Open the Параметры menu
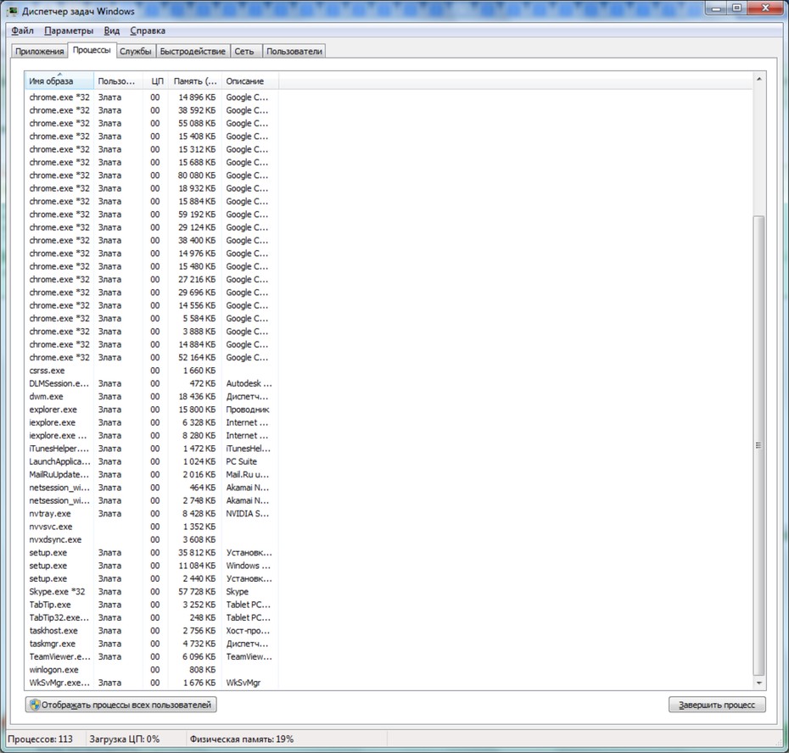Screen dimensions: 789x753 (69, 31)
